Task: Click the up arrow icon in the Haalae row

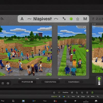Action: click(87, 92)
